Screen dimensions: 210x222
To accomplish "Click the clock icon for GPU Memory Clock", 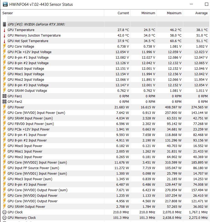I will (4, 218).
